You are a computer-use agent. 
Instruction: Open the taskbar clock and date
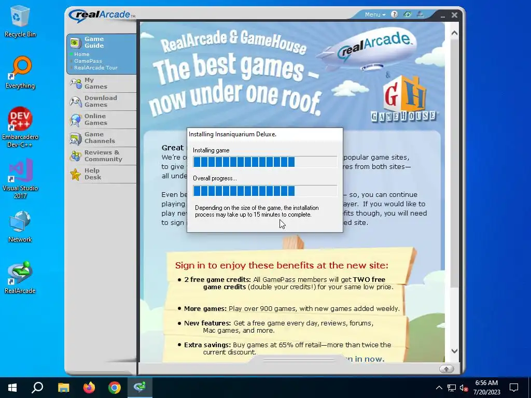(486, 388)
